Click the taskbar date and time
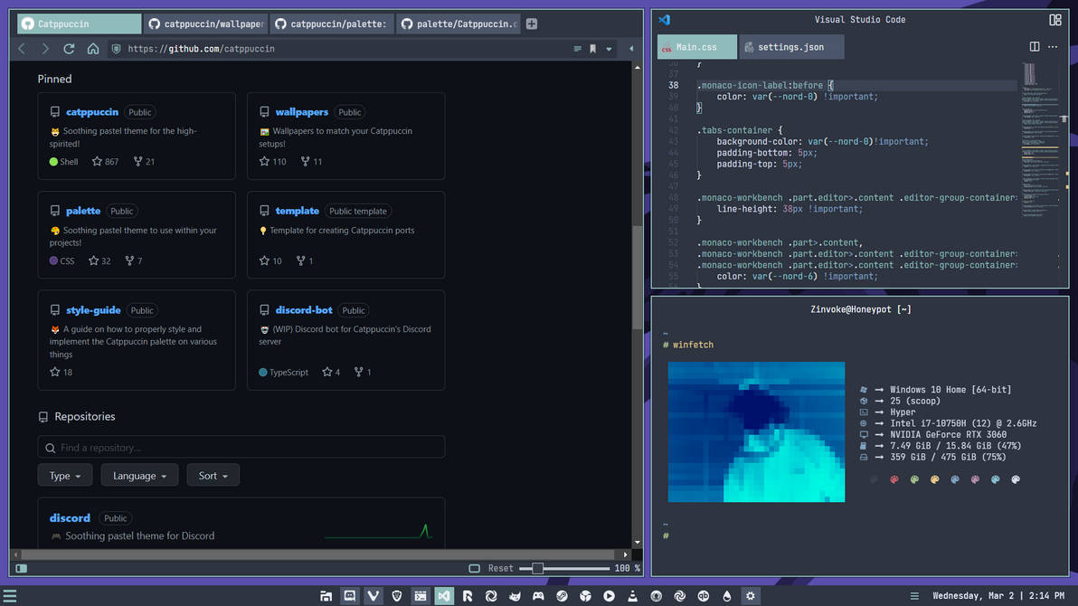 pyautogui.click(x=998, y=596)
